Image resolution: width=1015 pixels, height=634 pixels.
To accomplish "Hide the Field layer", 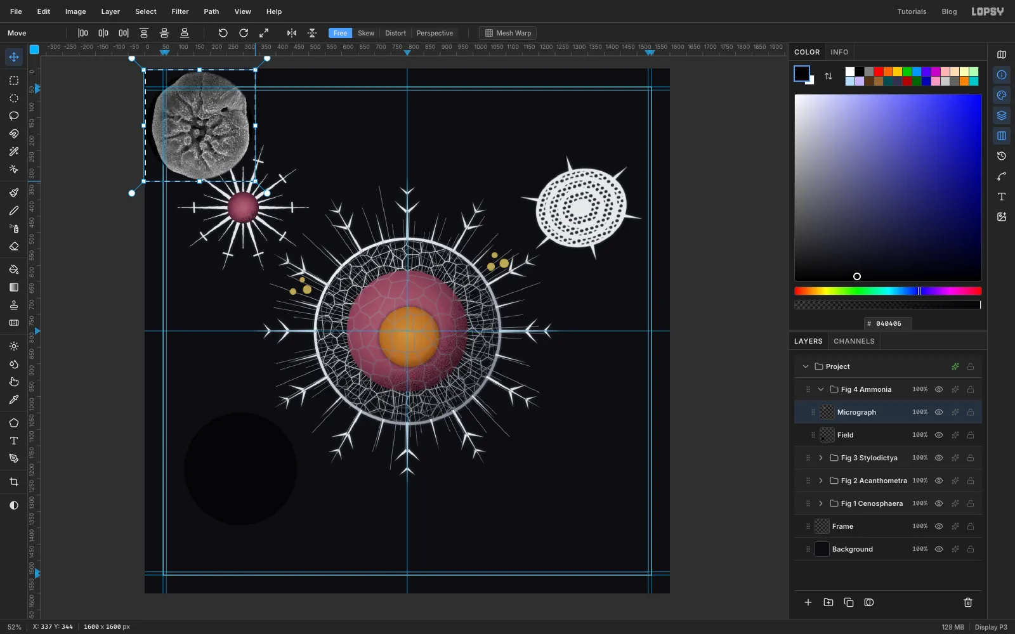I will coord(939,435).
